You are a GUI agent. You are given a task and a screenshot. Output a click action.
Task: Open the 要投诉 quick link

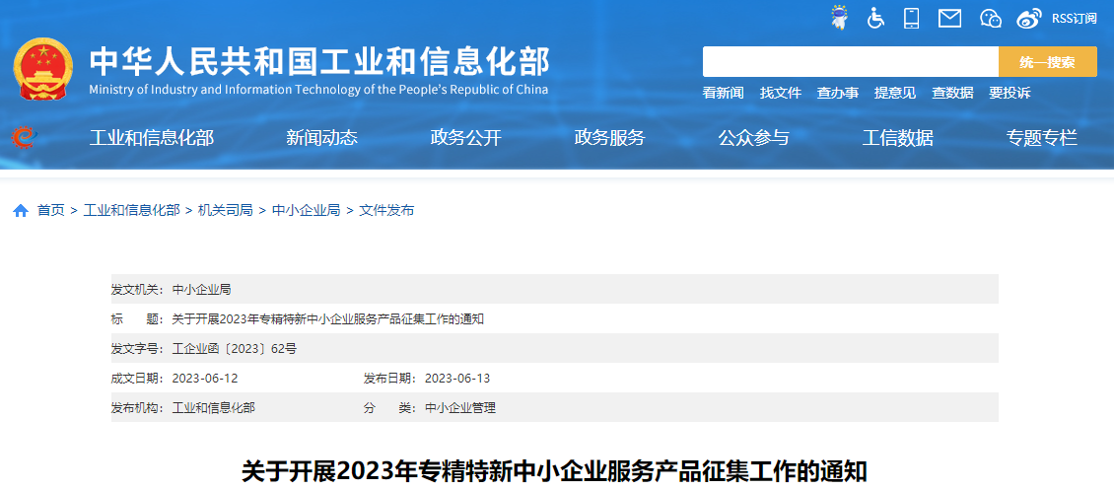click(x=1010, y=93)
